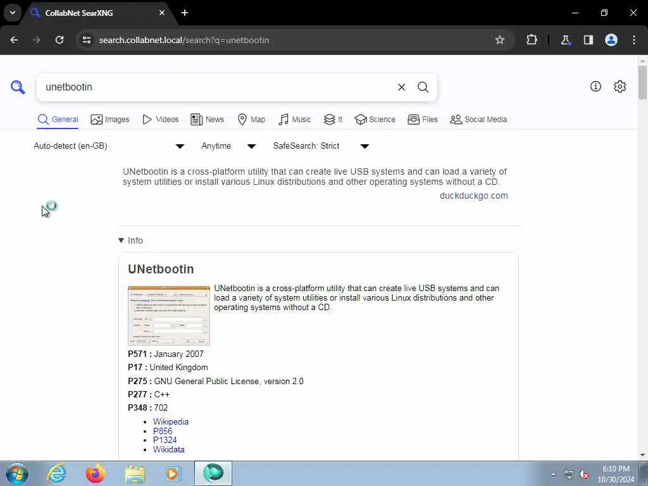648x486 pixels.
Task: Click the scrollbar down arrow
Action: (x=642, y=455)
